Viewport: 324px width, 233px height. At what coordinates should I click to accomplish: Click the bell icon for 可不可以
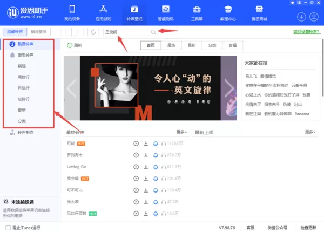coord(156,190)
